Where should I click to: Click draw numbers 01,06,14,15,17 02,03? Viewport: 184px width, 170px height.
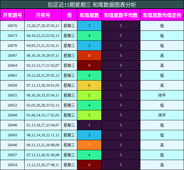(43, 115)
